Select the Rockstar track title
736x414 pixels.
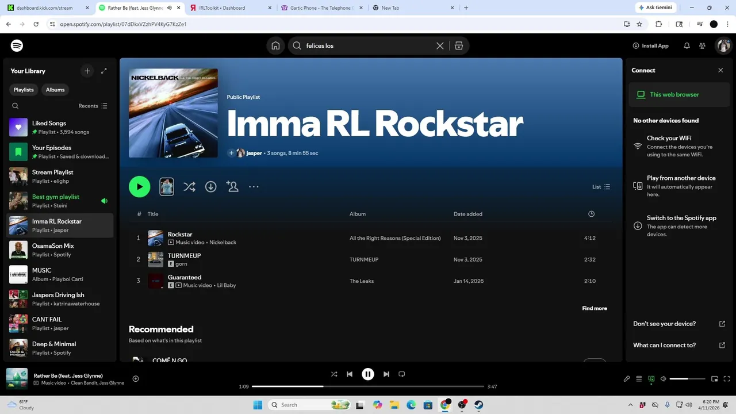(x=180, y=234)
